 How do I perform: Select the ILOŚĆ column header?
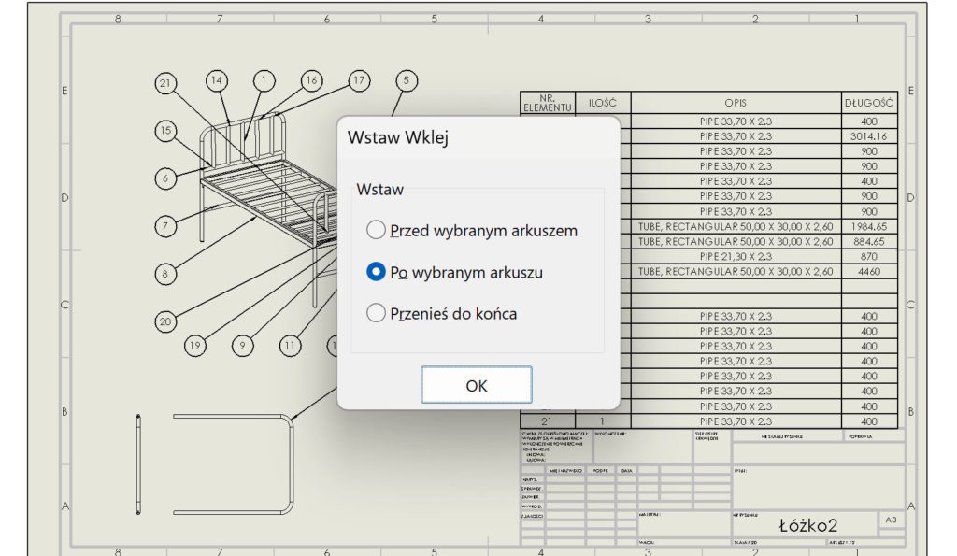pyautogui.click(x=604, y=103)
